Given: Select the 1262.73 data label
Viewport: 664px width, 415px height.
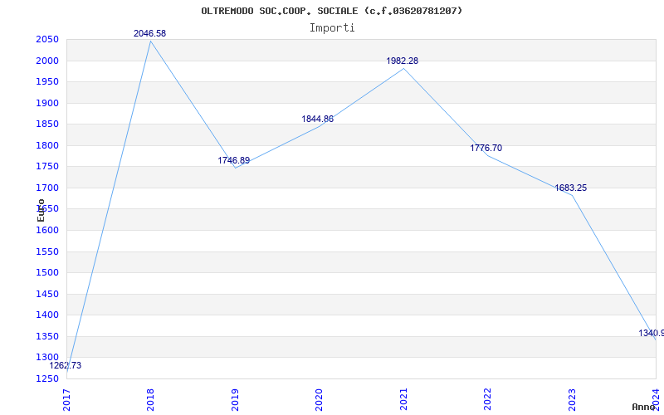Looking at the screenshot, I should click(x=66, y=366).
